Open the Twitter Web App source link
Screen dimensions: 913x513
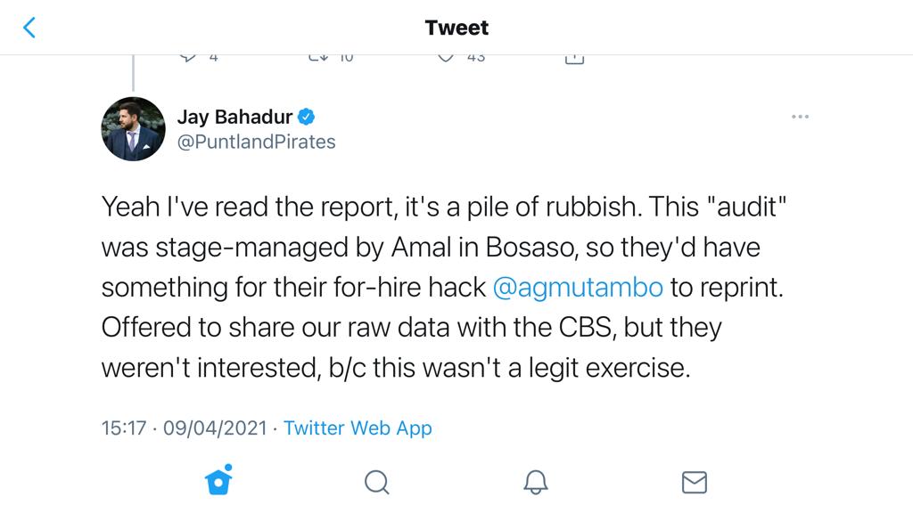(358, 427)
